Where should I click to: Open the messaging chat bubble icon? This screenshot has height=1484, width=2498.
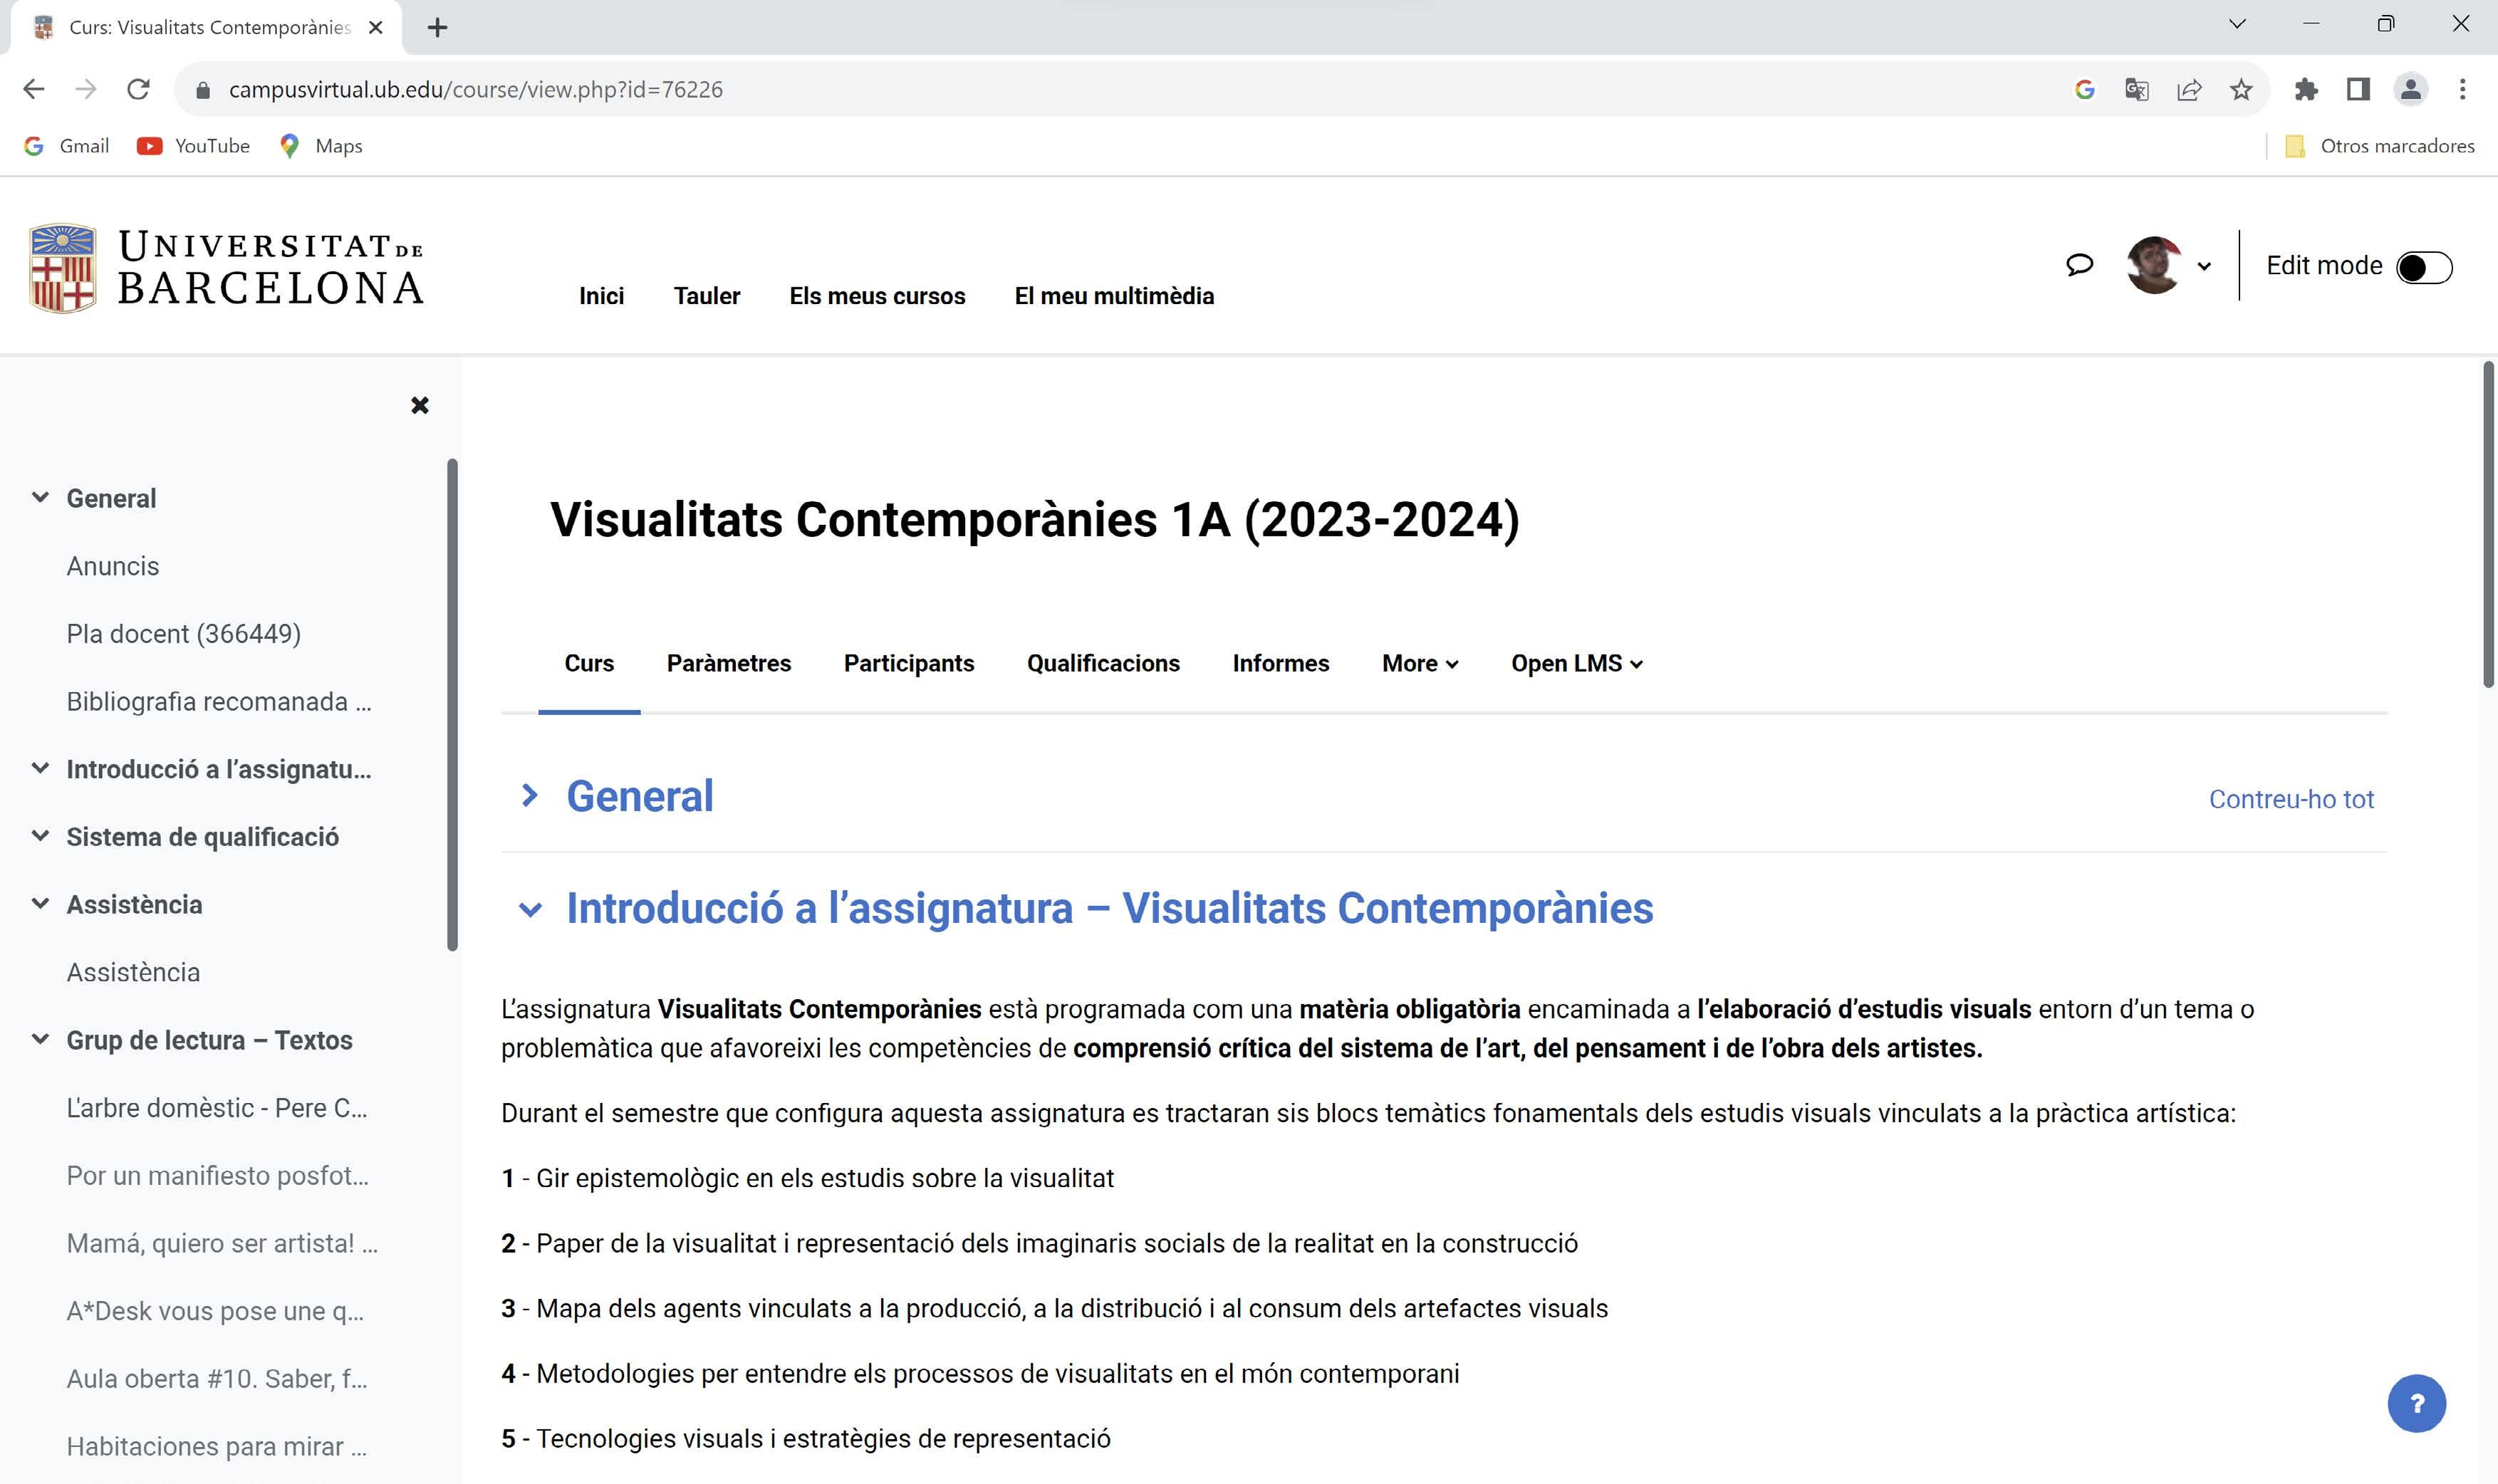click(2079, 265)
